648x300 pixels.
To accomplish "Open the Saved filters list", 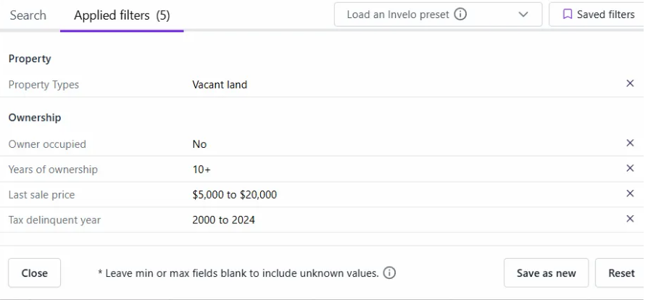I will (598, 14).
